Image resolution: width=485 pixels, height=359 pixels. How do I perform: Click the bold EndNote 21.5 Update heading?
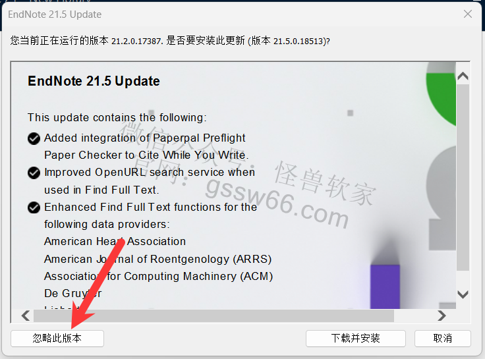[94, 81]
